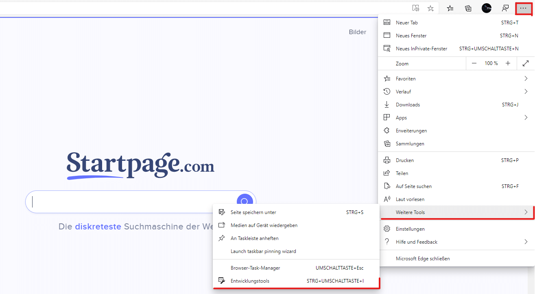The image size is (535, 294).
Task: Open immersive reader for this page
Action: click(415, 8)
